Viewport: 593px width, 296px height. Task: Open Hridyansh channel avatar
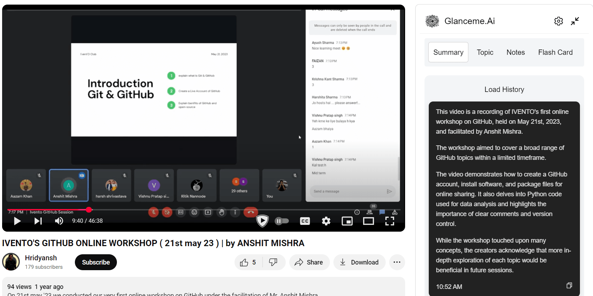click(11, 262)
